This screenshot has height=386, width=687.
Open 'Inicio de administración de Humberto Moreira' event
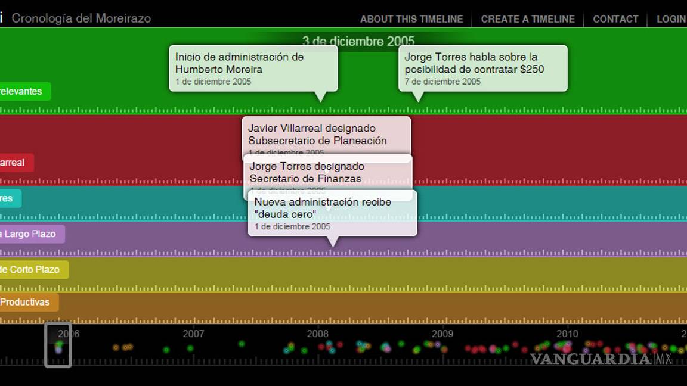click(253, 68)
